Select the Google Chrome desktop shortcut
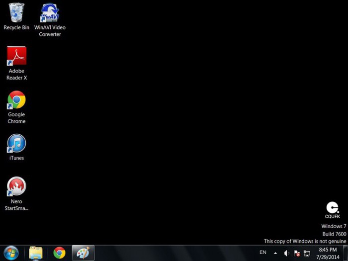348x261 pixels. (16, 107)
